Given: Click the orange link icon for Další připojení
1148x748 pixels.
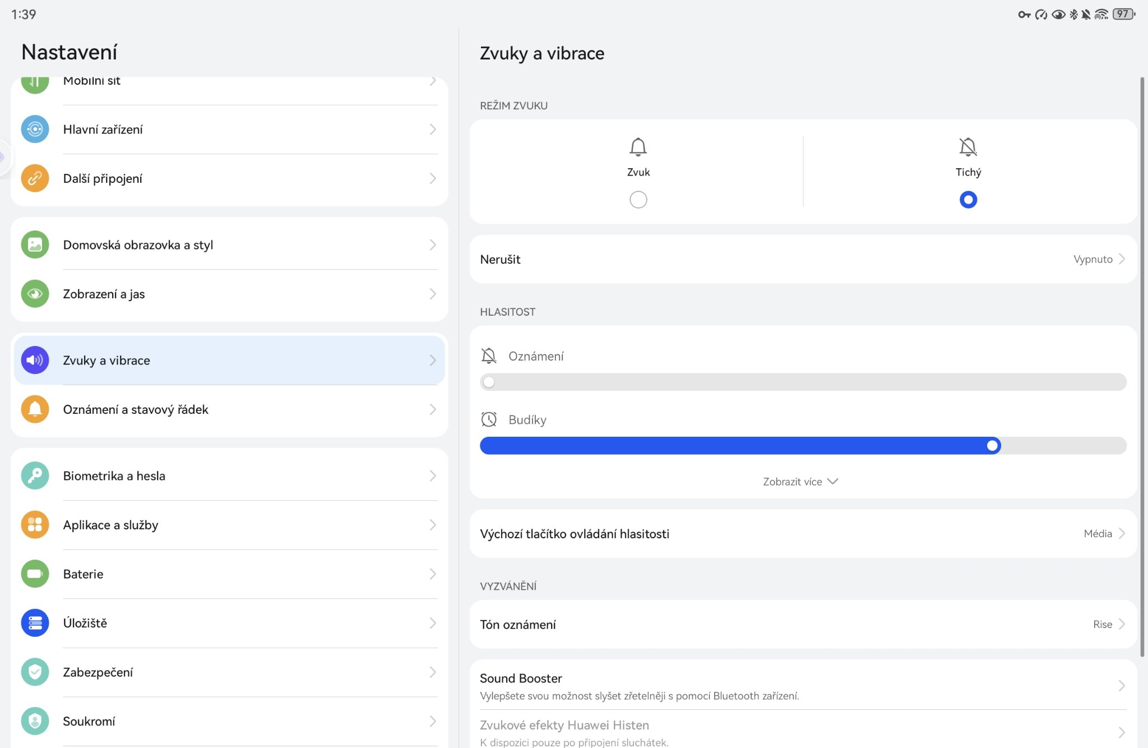Looking at the screenshot, I should click(35, 178).
